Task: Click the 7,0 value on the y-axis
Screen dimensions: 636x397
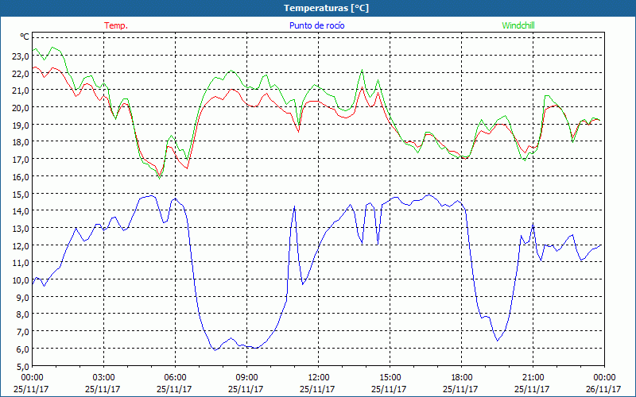Action: click(x=22, y=332)
